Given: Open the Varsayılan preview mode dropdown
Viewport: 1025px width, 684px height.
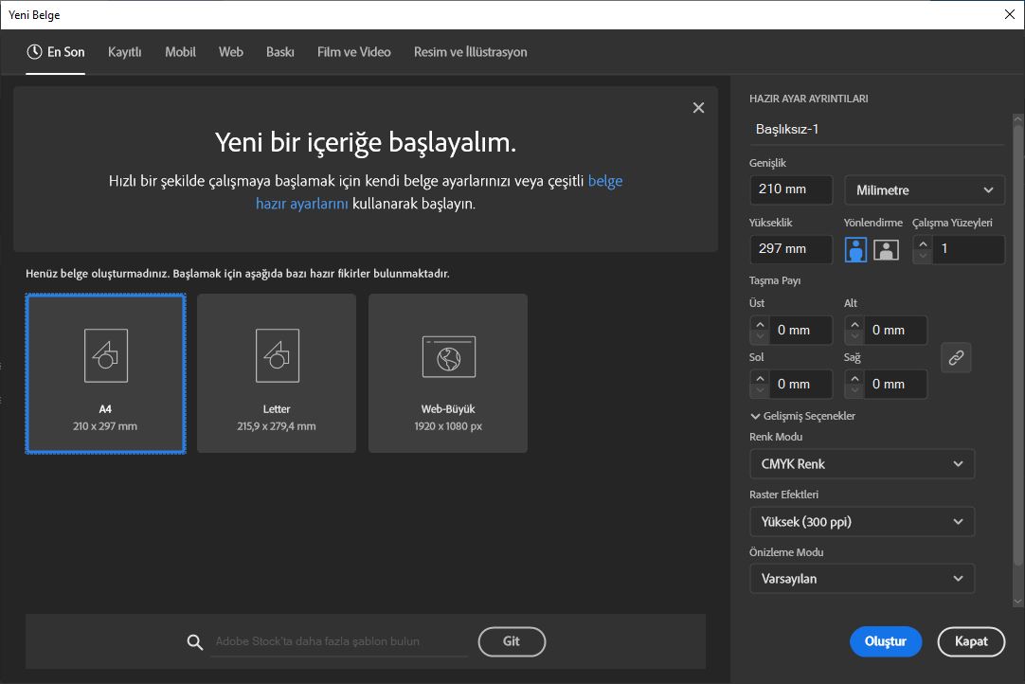Looking at the screenshot, I should (x=861, y=579).
